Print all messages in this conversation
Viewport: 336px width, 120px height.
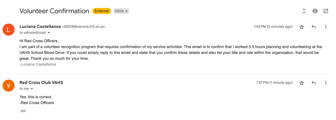315,11
